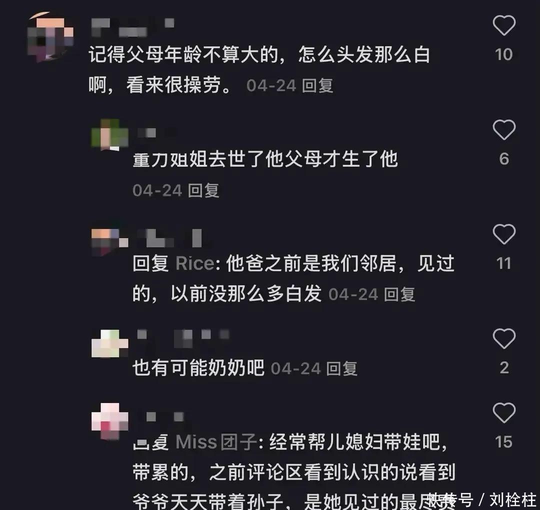This screenshot has height=510, width=540.
Task: Open the top commenter's blurred username
Action: (133, 27)
